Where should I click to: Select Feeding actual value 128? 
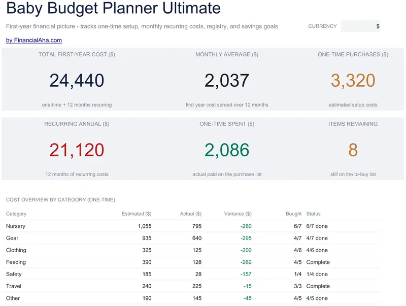tap(197, 262)
